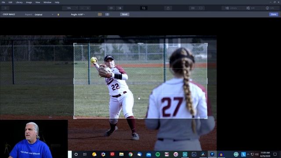Click the right edge crop handle
Viewport: 281px width, 158px height.
(207, 81)
